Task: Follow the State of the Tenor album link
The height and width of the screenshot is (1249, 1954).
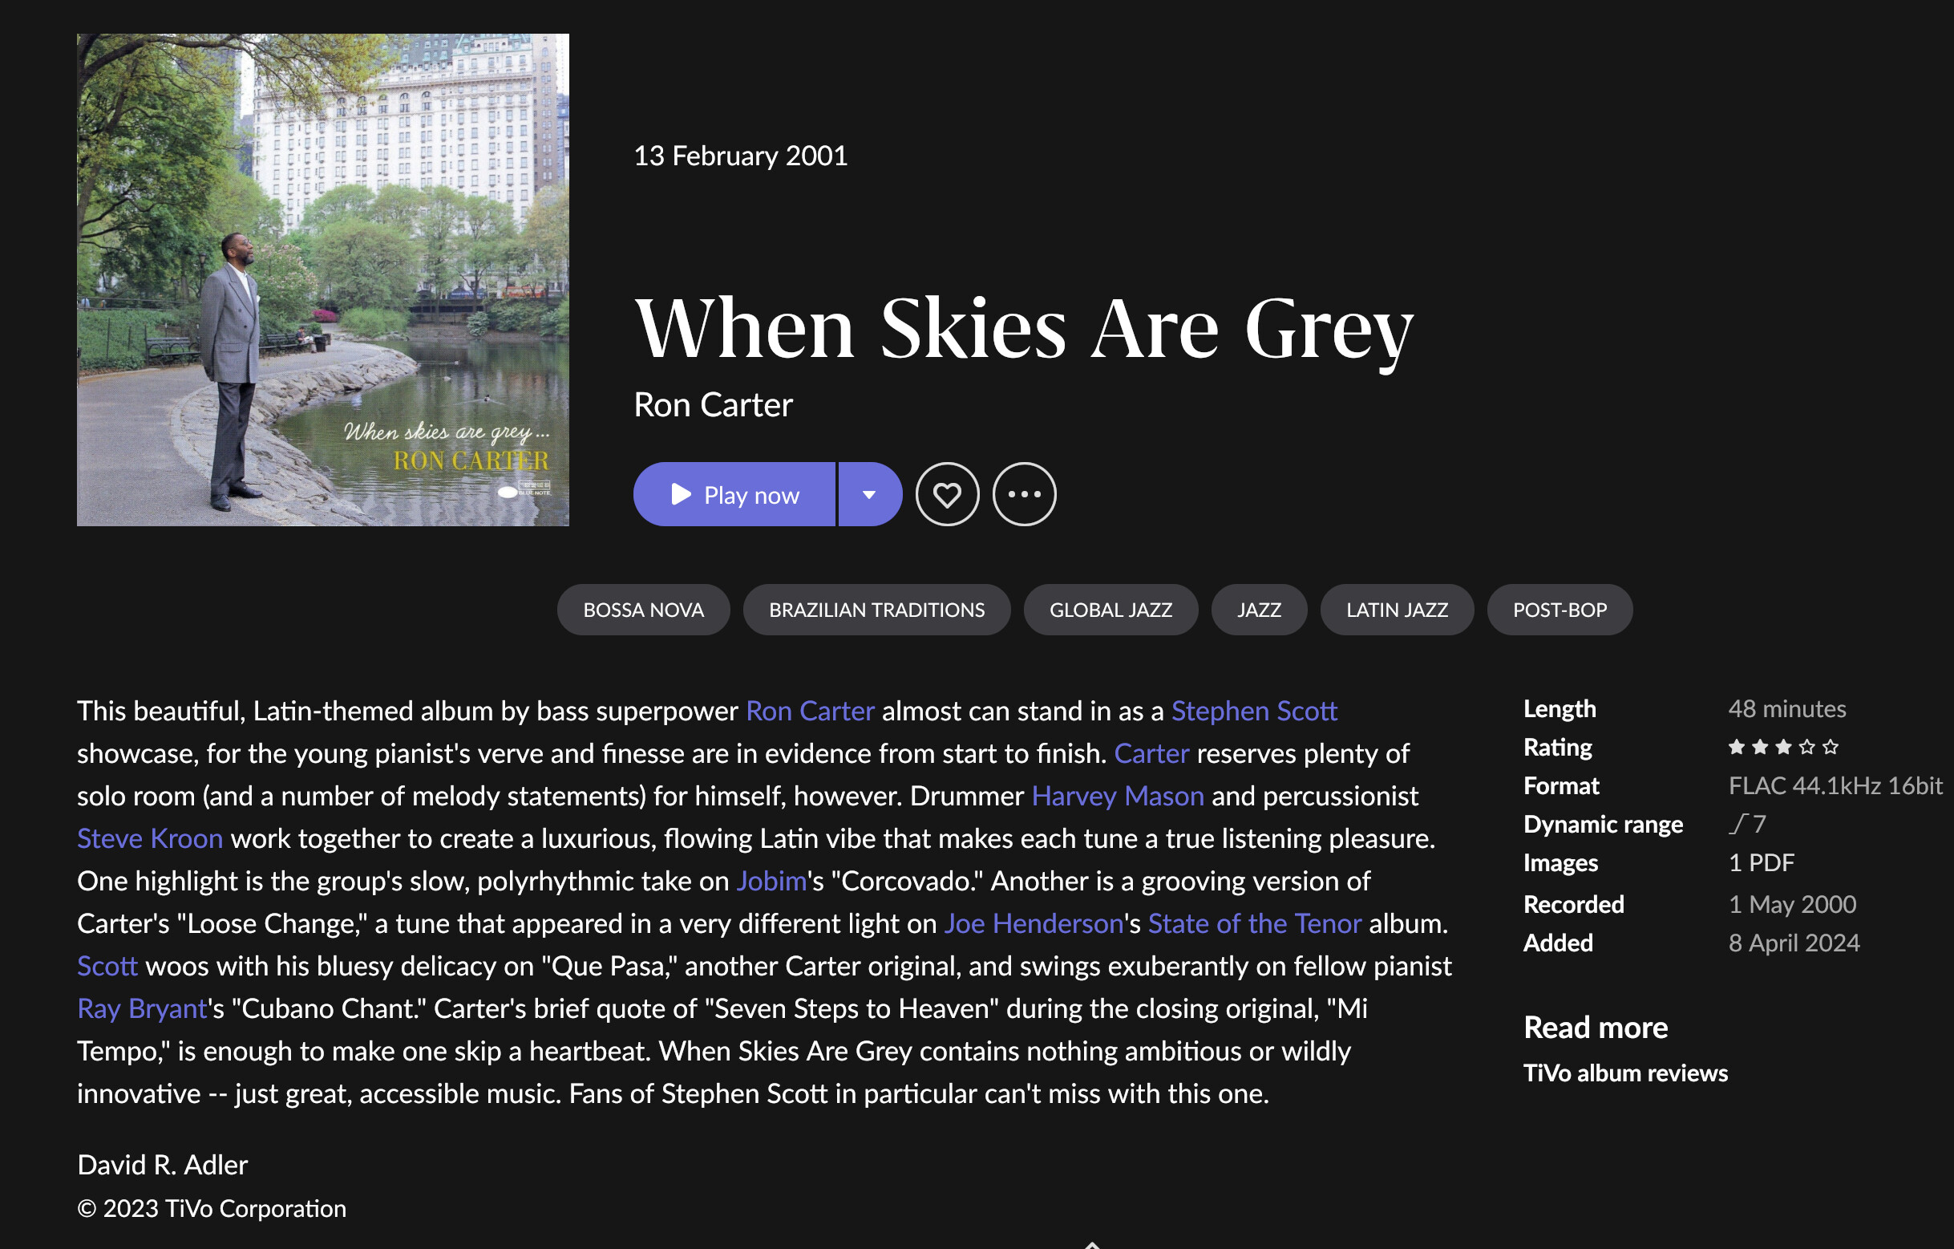Action: [x=1255, y=923]
